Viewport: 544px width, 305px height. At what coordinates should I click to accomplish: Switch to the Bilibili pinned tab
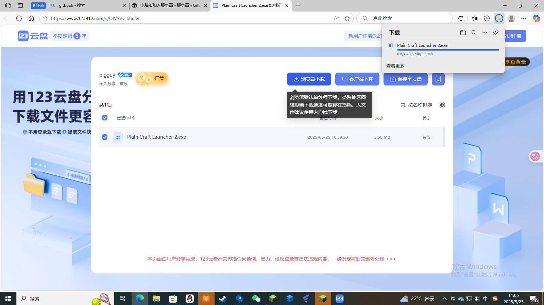[38, 5]
